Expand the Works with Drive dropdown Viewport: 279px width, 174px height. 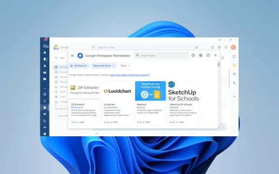(104, 66)
